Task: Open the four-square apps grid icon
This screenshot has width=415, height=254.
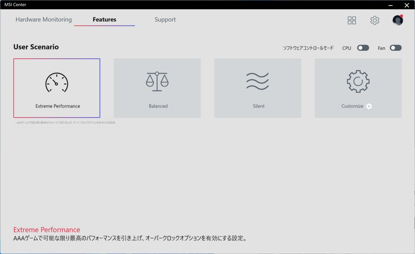Action: click(x=352, y=20)
